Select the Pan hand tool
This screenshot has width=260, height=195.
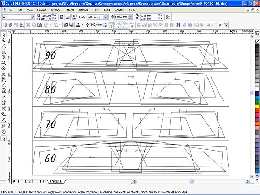click(3, 132)
